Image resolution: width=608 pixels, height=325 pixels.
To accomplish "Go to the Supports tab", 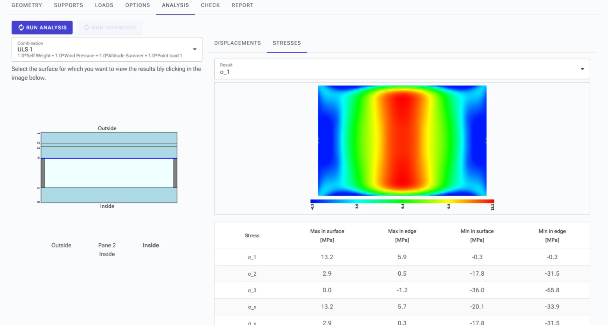I will (x=68, y=5).
